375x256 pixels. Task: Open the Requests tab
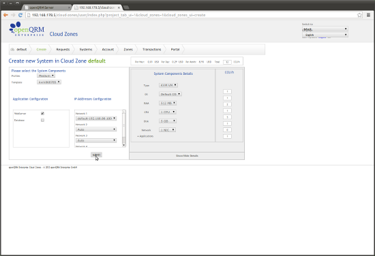click(x=63, y=50)
